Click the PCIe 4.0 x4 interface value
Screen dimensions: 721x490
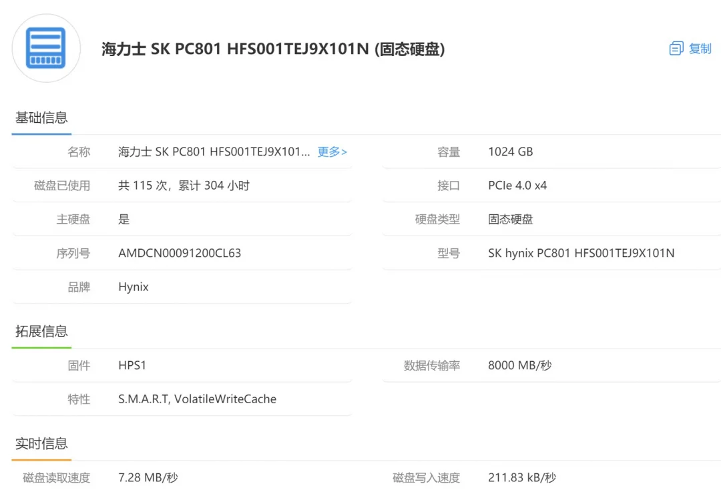(517, 186)
